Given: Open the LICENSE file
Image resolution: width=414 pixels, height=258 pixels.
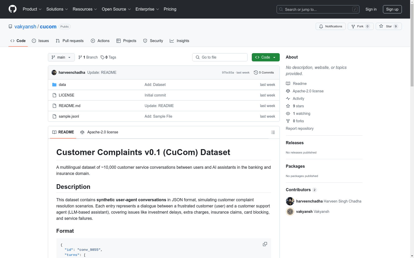Looking at the screenshot, I should point(66,95).
